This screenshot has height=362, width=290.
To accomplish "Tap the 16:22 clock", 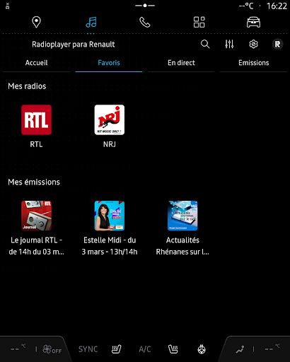I will (277, 6).
